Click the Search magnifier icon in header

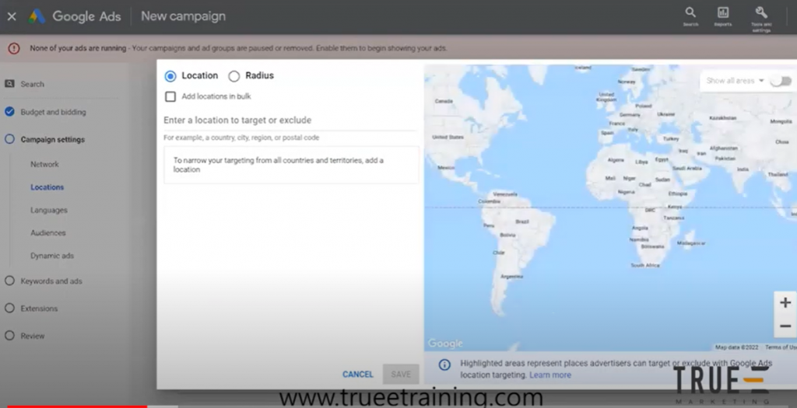coord(690,13)
